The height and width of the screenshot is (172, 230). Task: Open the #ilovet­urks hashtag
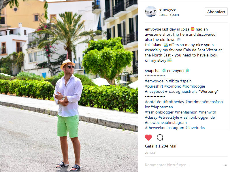click(195, 128)
